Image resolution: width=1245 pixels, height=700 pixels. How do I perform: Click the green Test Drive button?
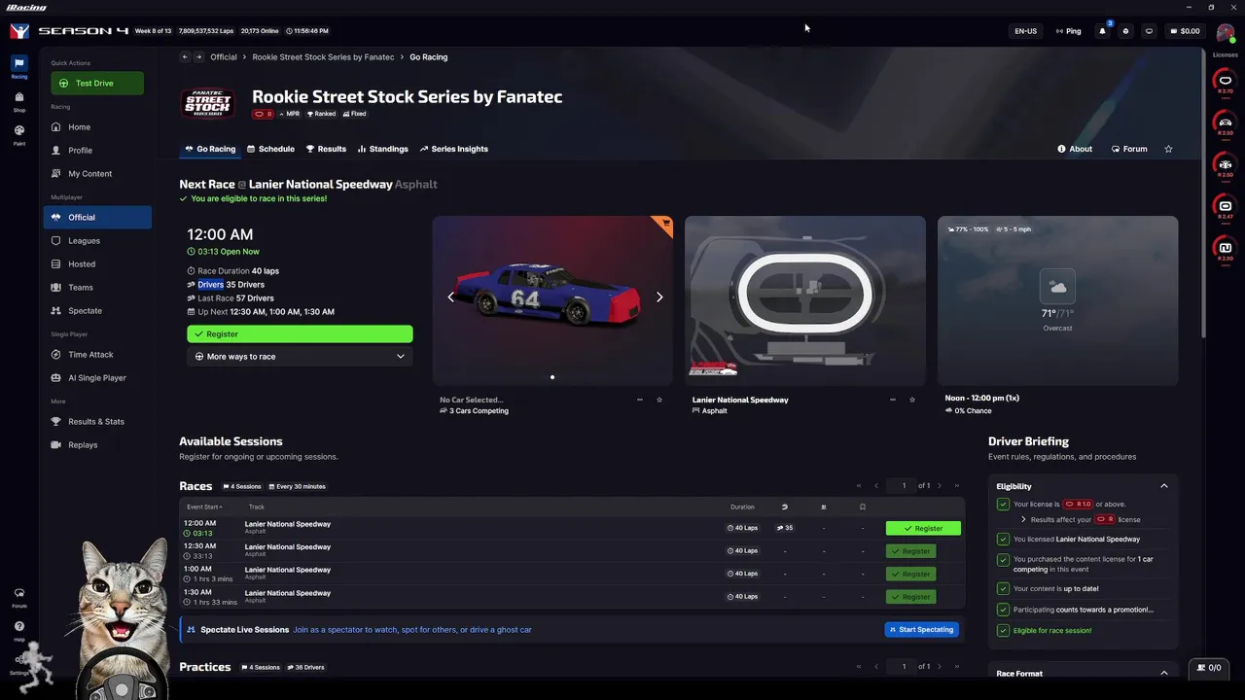[x=97, y=84]
